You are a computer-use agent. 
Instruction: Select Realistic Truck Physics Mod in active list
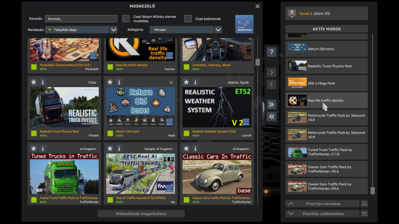327,66
